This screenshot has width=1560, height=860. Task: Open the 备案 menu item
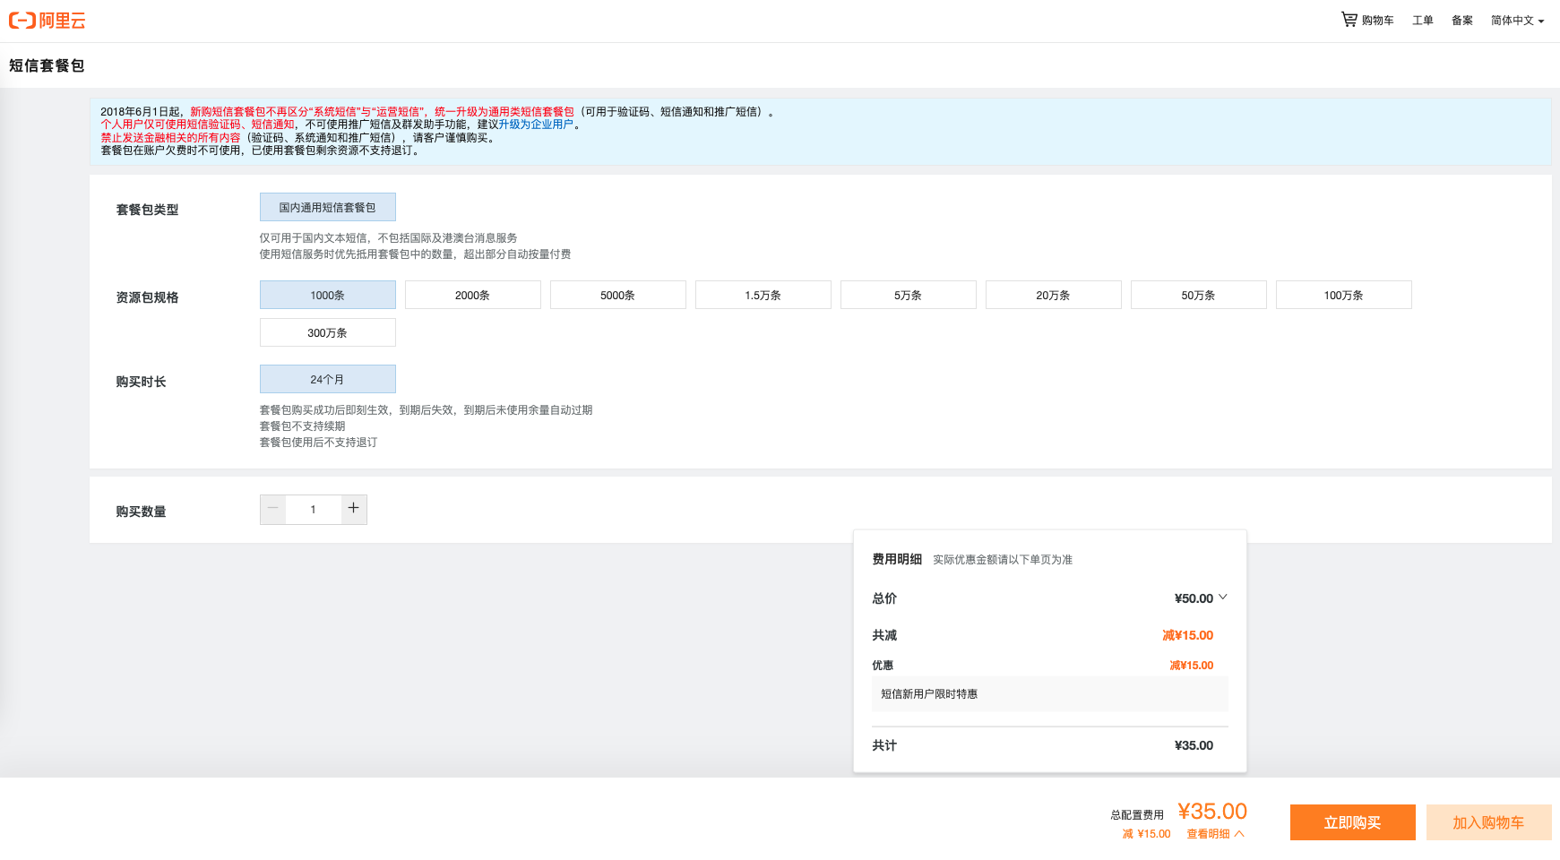pos(1462,21)
